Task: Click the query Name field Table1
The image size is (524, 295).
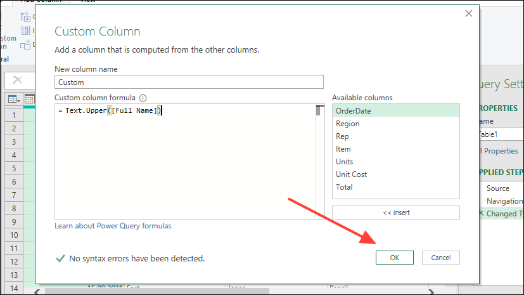Action: pyautogui.click(x=501, y=134)
